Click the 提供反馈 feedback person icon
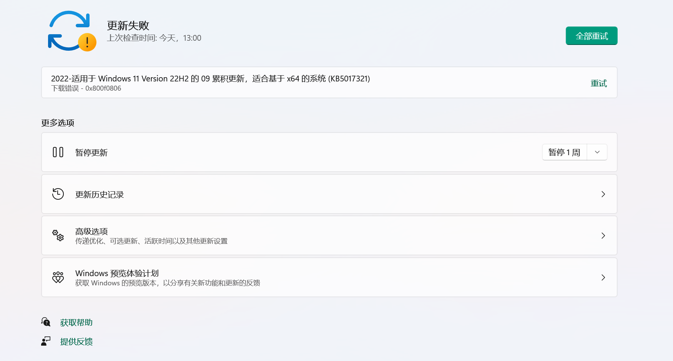Screen dimensions: 673x361 (46, 341)
